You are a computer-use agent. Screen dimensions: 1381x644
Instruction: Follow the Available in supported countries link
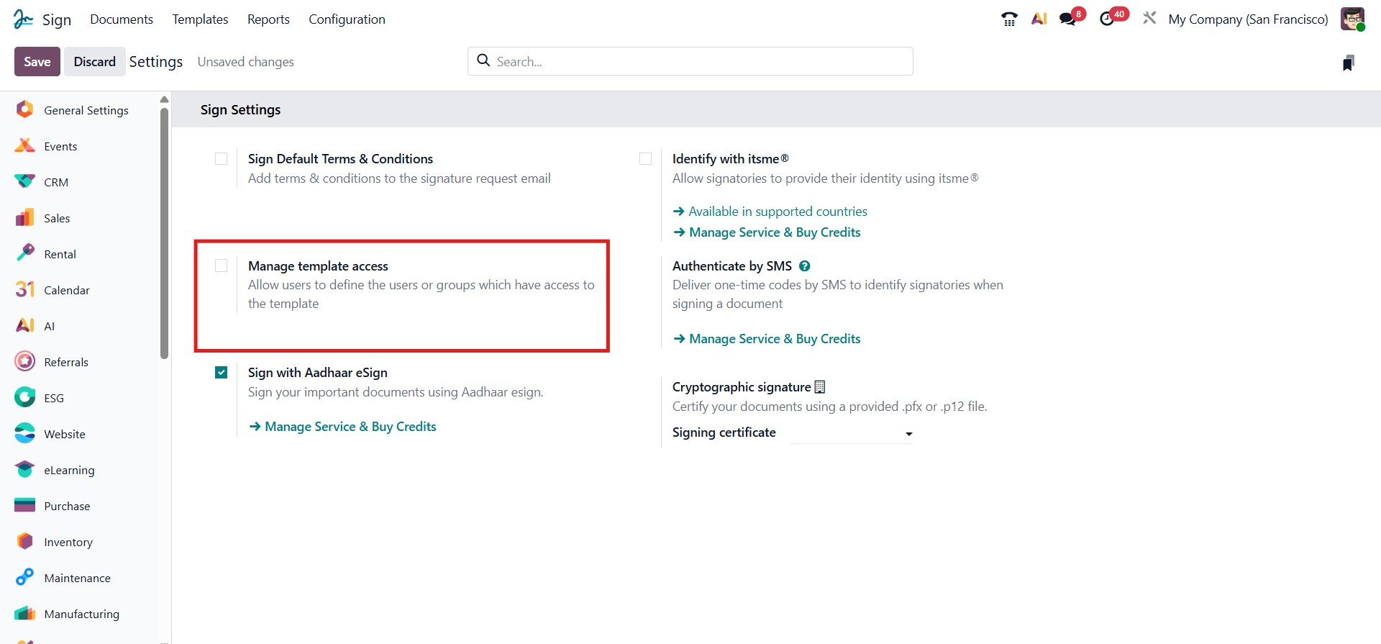point(777,212)
